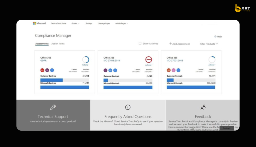Click the Microsoft logo

(39, 23)
